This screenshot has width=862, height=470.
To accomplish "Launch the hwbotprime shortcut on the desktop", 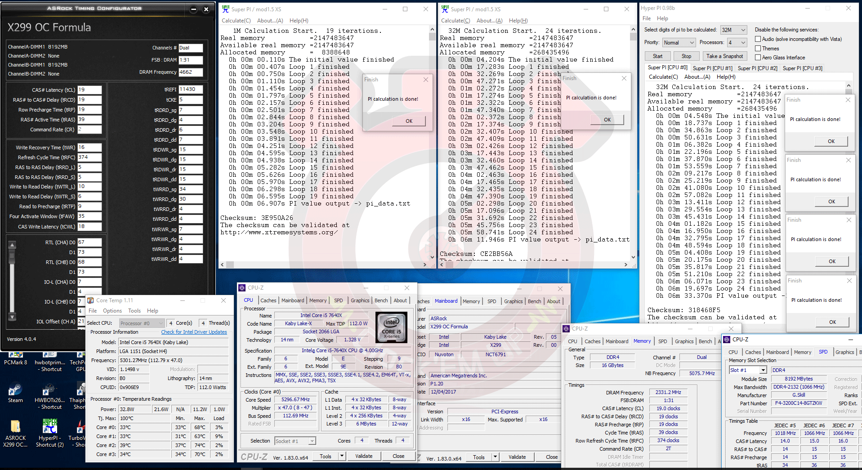I will tap(49, 358).
